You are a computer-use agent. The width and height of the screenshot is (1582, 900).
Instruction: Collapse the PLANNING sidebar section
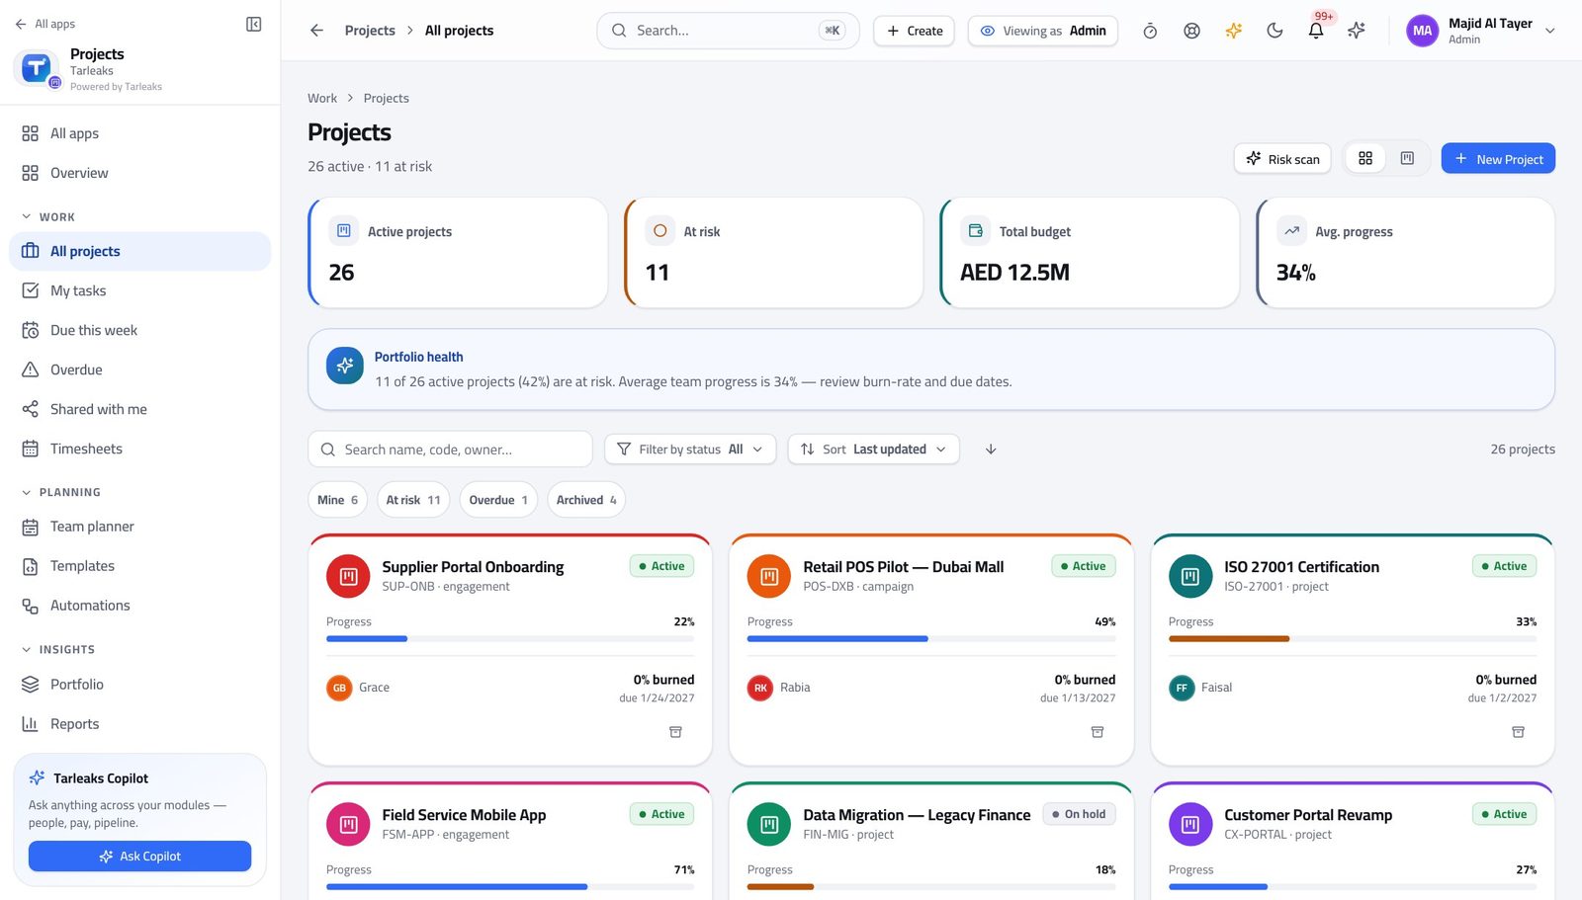tap(61, 492)
